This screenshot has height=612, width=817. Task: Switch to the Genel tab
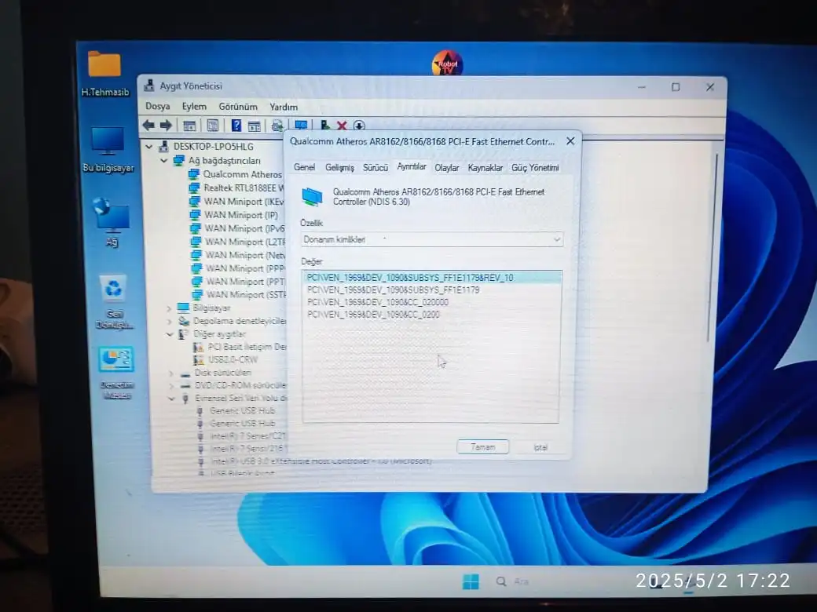[304, 167]
